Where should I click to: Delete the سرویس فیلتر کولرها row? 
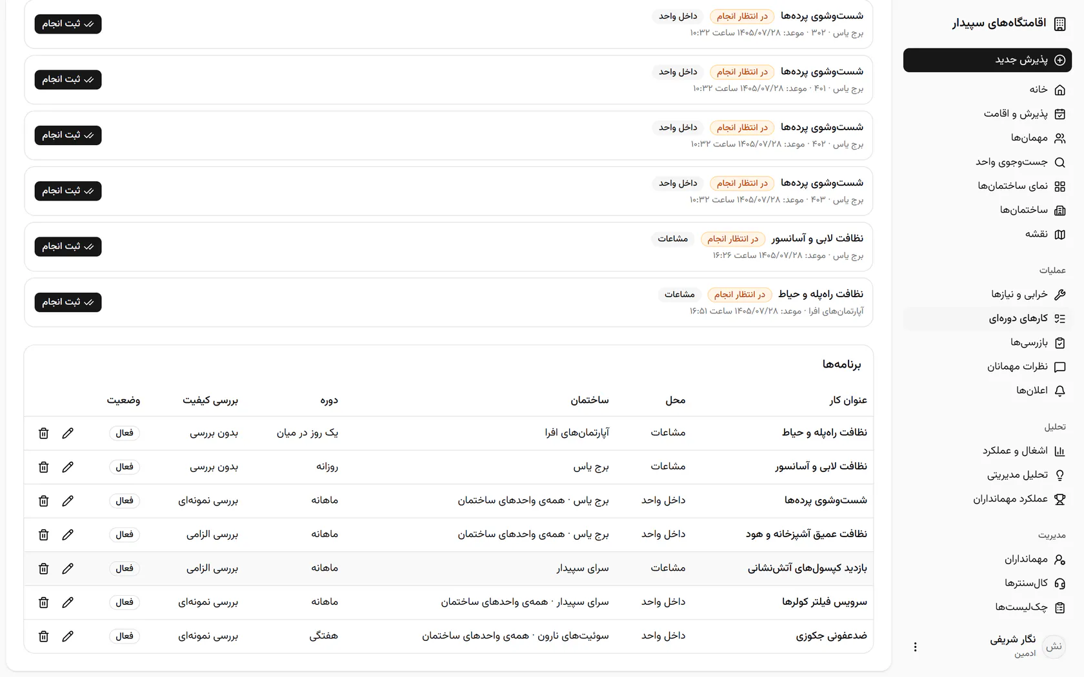(44, 602)
